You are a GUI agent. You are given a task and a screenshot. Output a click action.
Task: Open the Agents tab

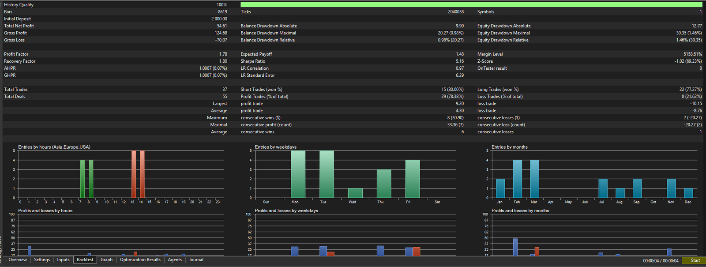[x=175, y=260]
